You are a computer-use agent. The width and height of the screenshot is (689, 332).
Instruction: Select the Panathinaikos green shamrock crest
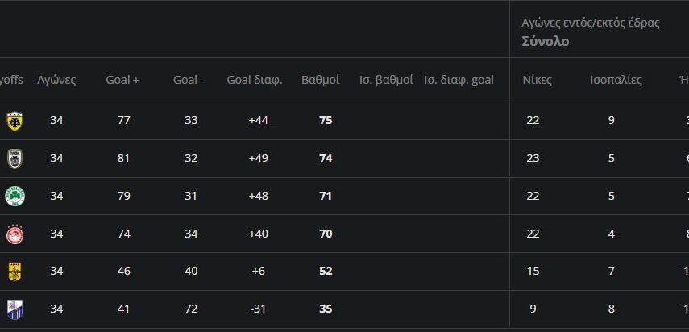[x=15, y=196]
